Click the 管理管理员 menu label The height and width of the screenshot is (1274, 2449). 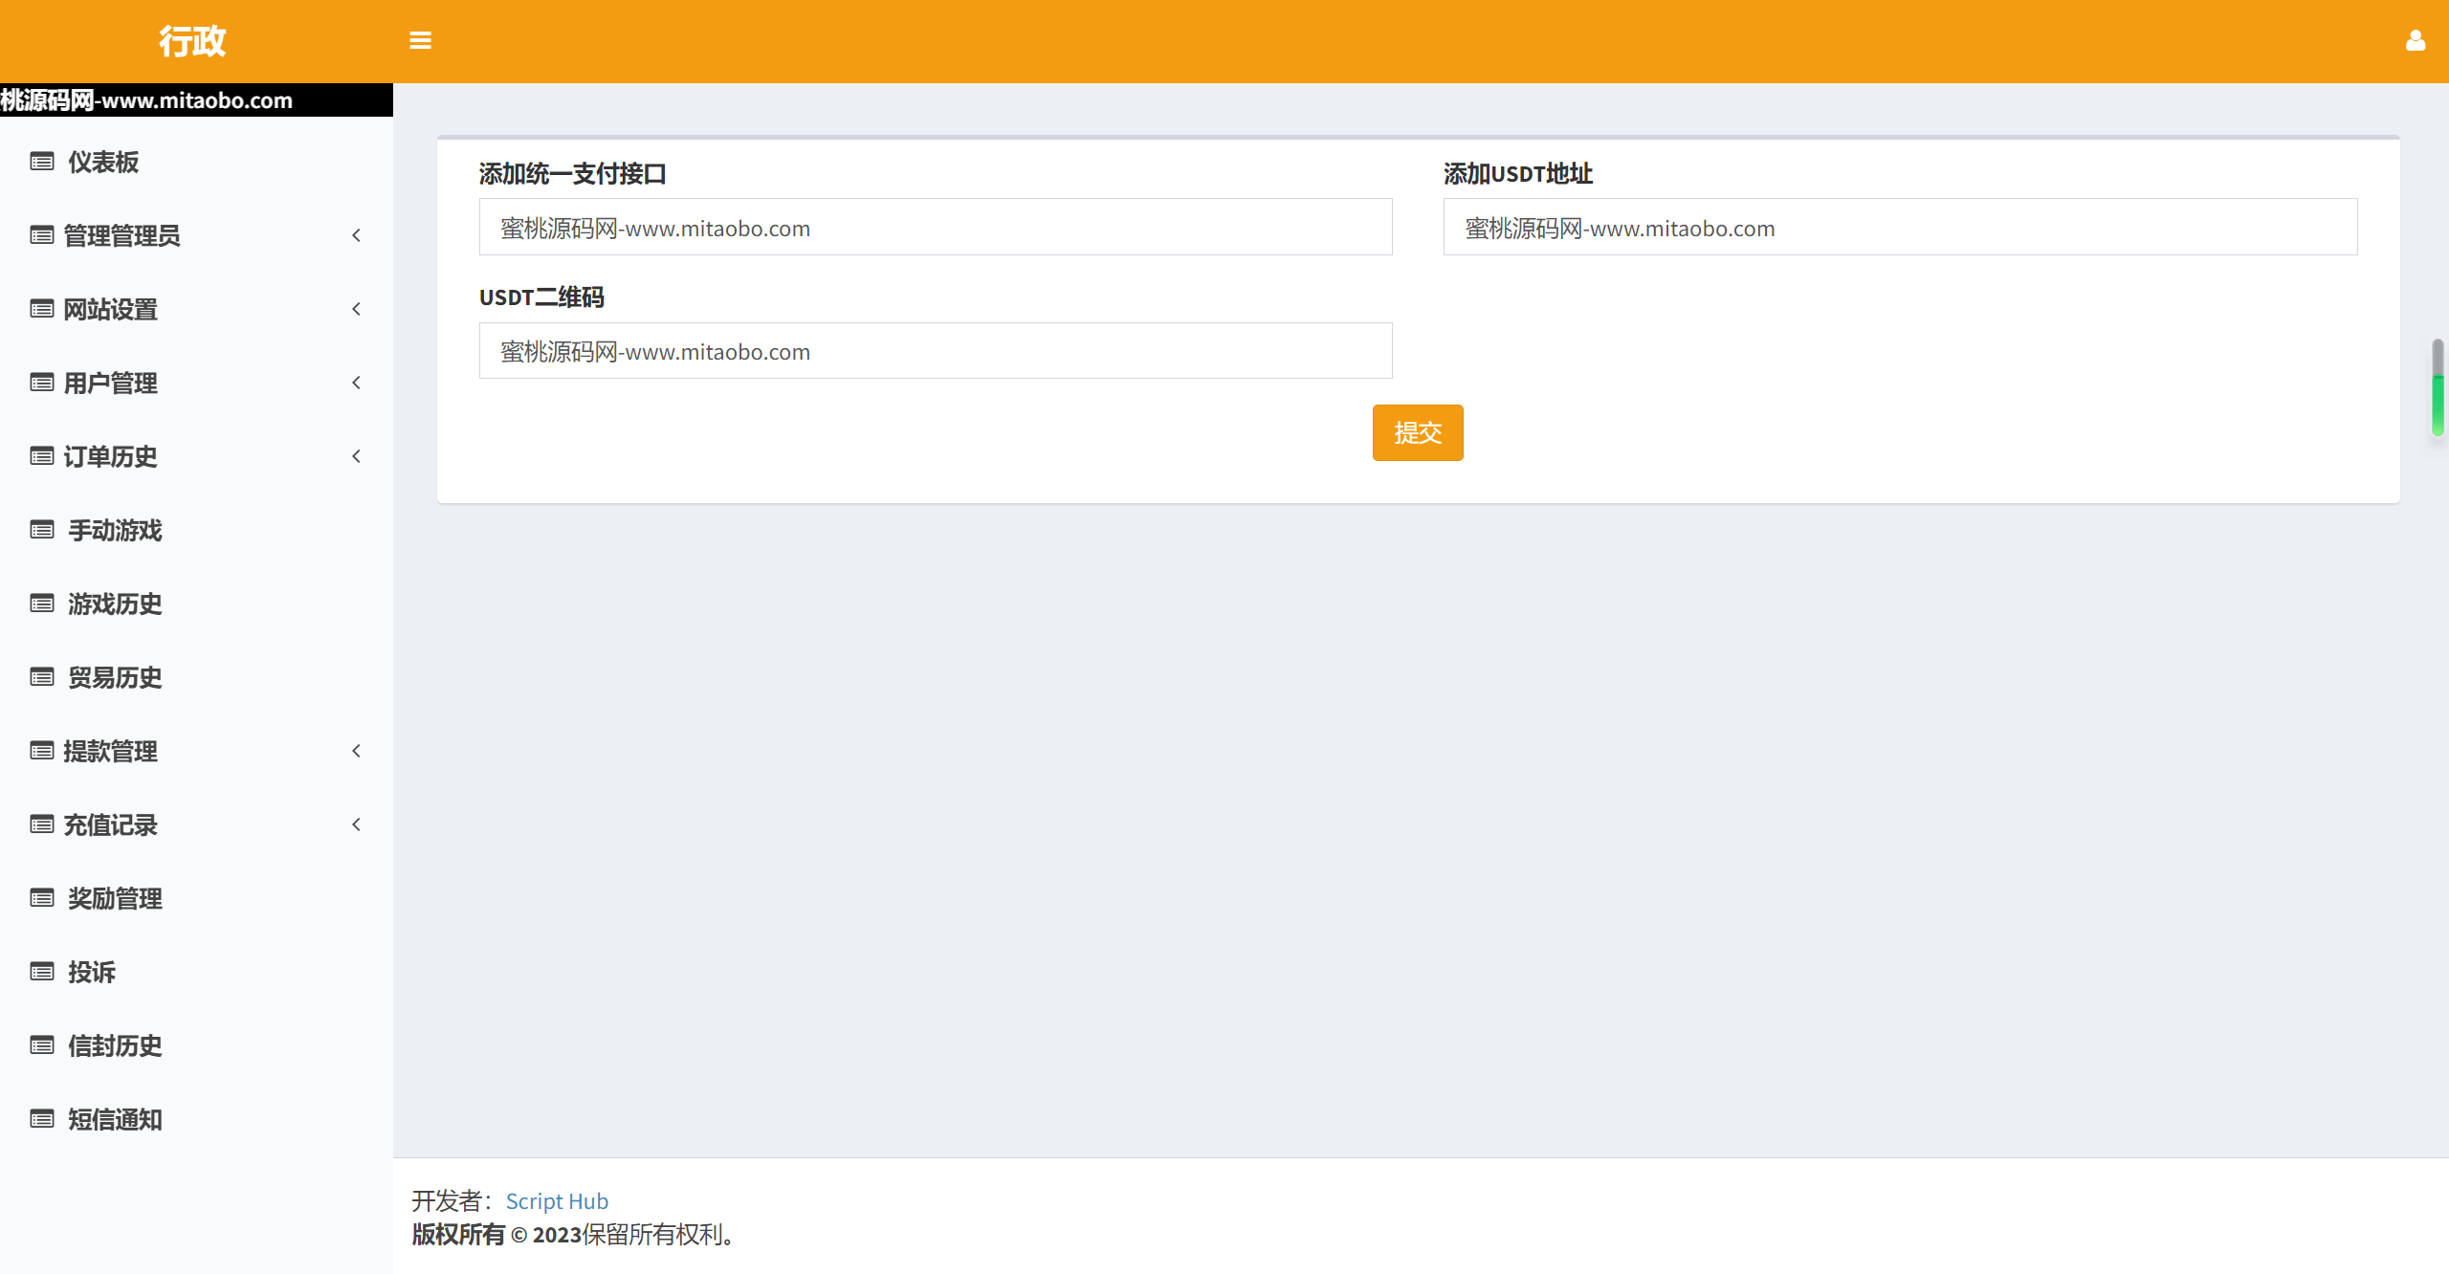coord(121,235)
